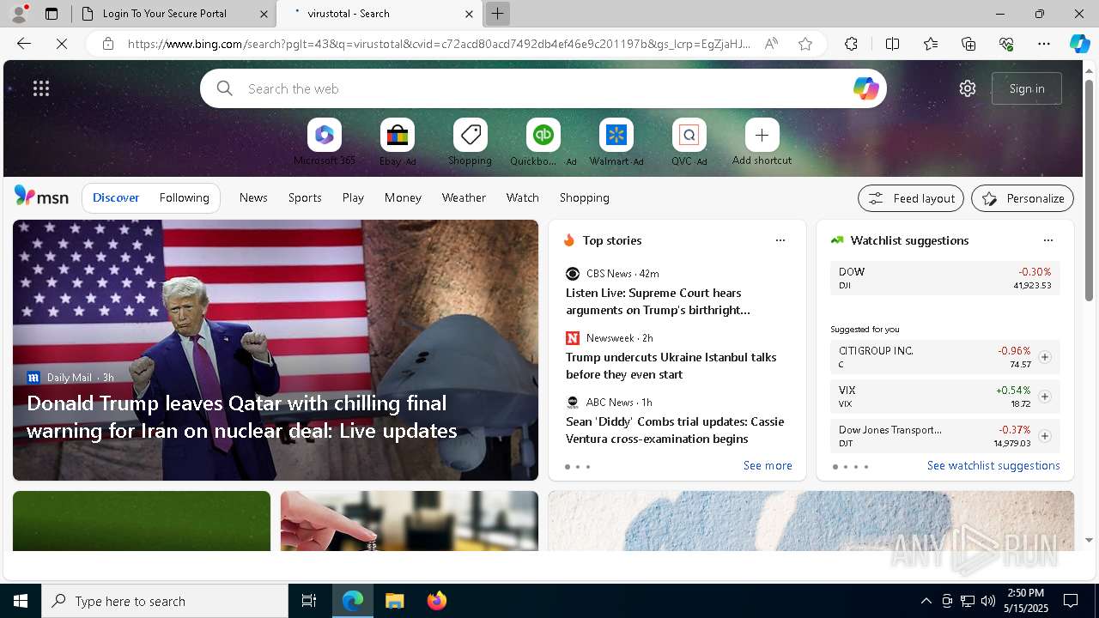Screen dimensions: 1099x618
Task: Open the Bing apps grid menu
Action: [41, 88]
